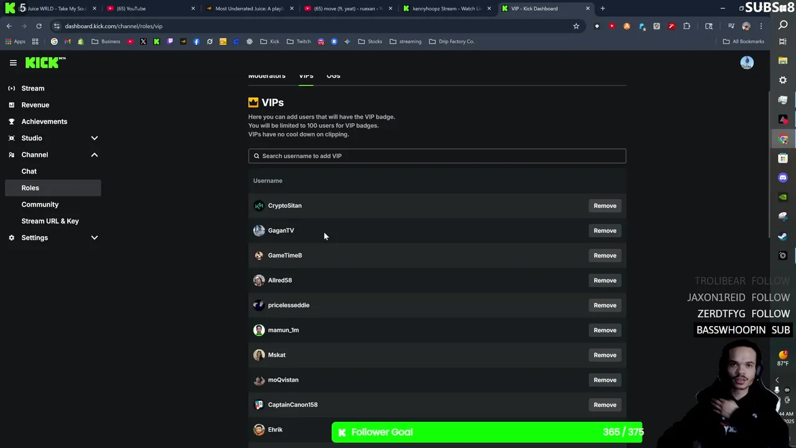The width and height of the screenshot is (796, 448).
Task: Open Achievements in the sidebar
Action: point(44,121)
